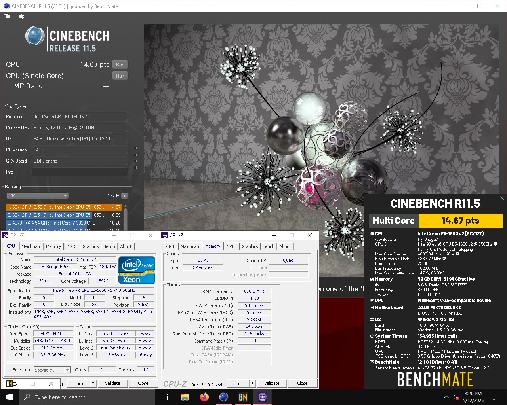Click the Type here to search box
The width and height of the screenshot is (507, 405).
87,397
